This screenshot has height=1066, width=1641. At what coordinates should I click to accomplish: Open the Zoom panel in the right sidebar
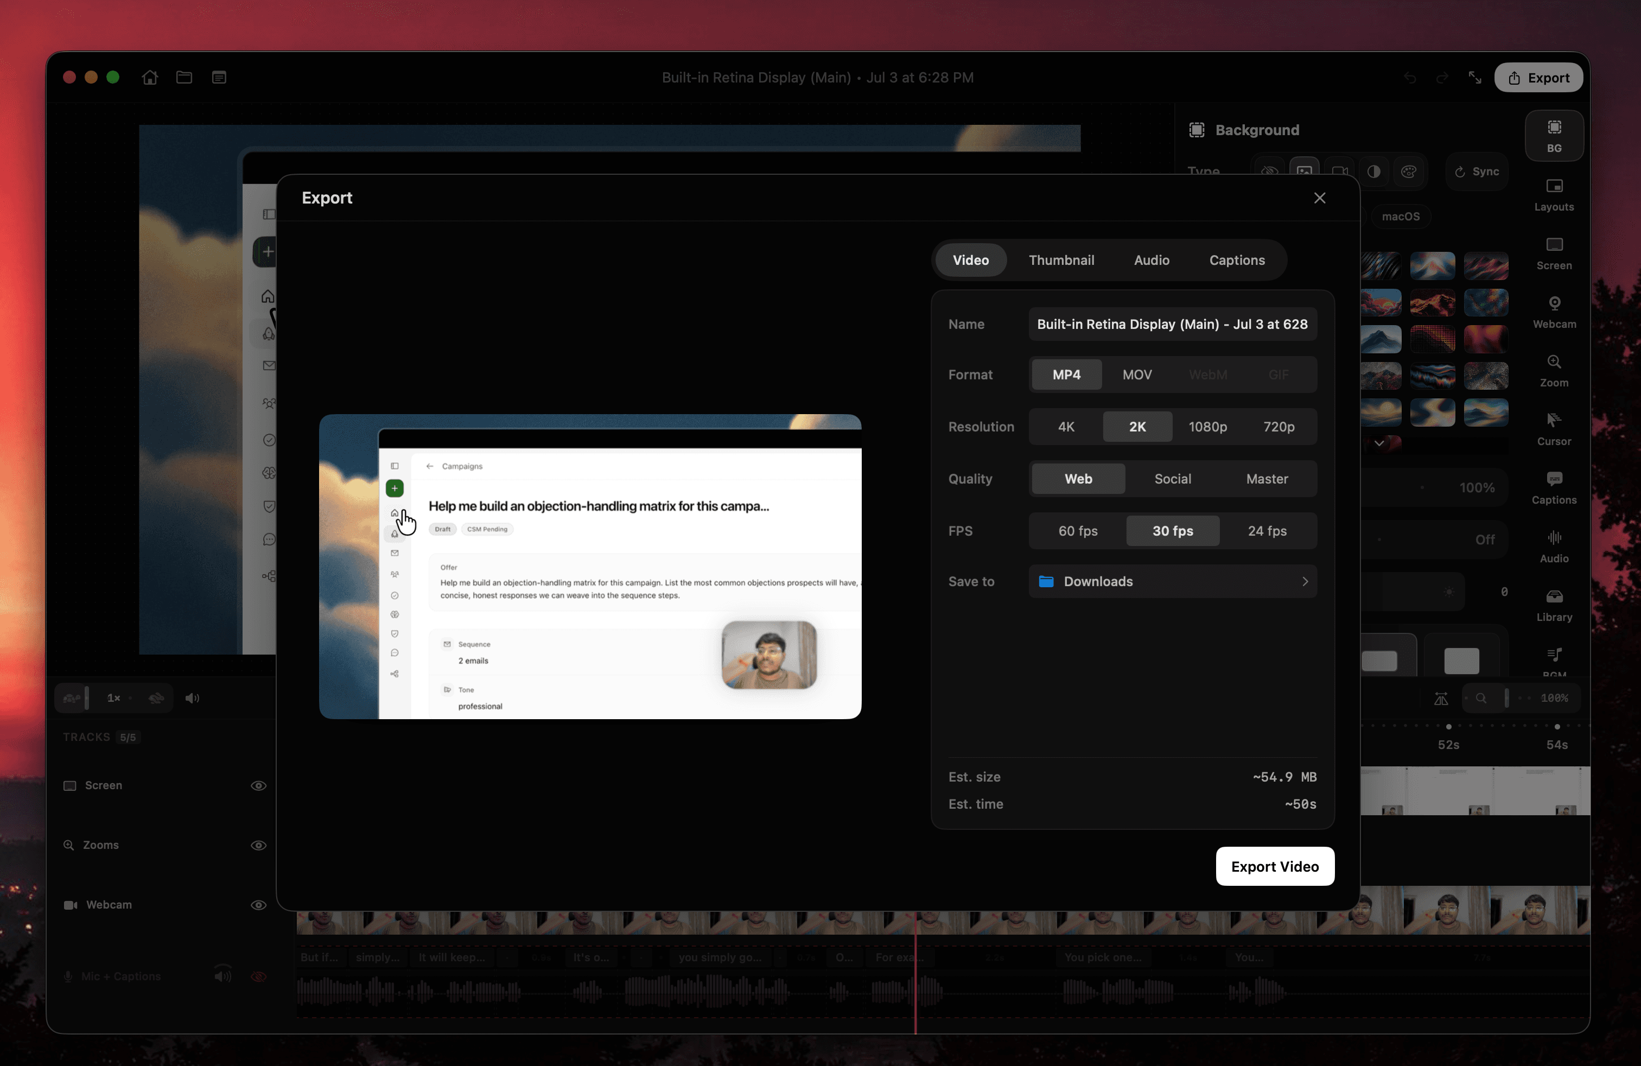(1554, 371)
